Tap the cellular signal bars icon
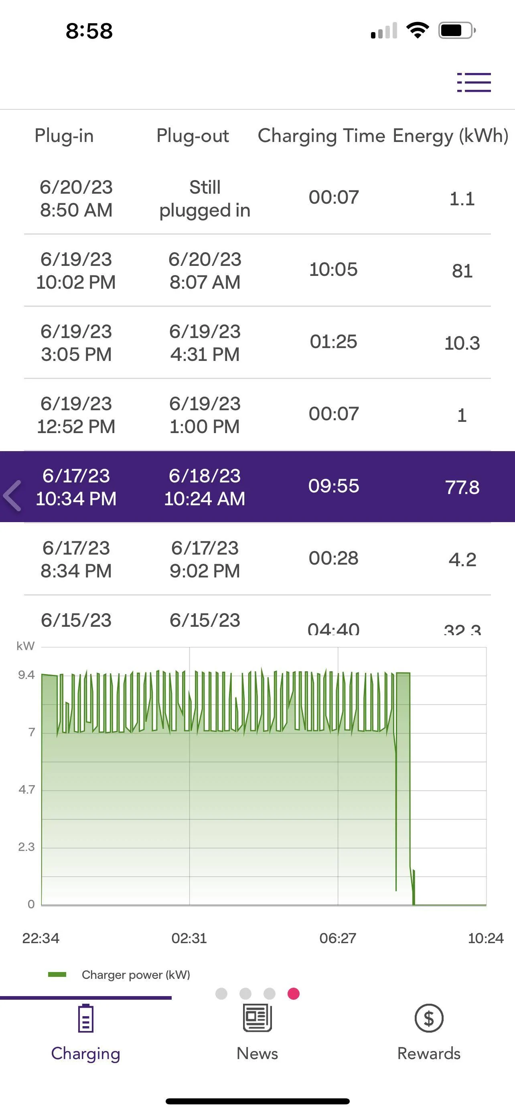The width and height of the screenshot is (515, 1114). click(384, 31)
